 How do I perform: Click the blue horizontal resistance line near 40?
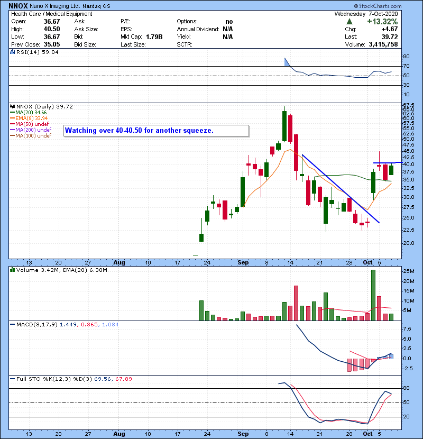point(388,162)
